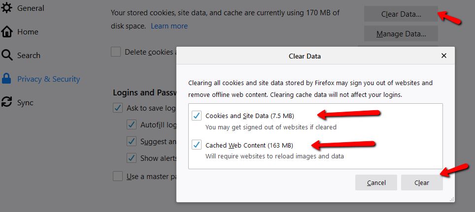Click the Clear button in dialog
This screenshot has width=475, height=212.
pos(422,182)
